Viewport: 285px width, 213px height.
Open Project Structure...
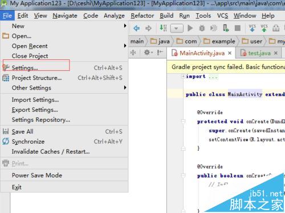[x=64, y=78]
